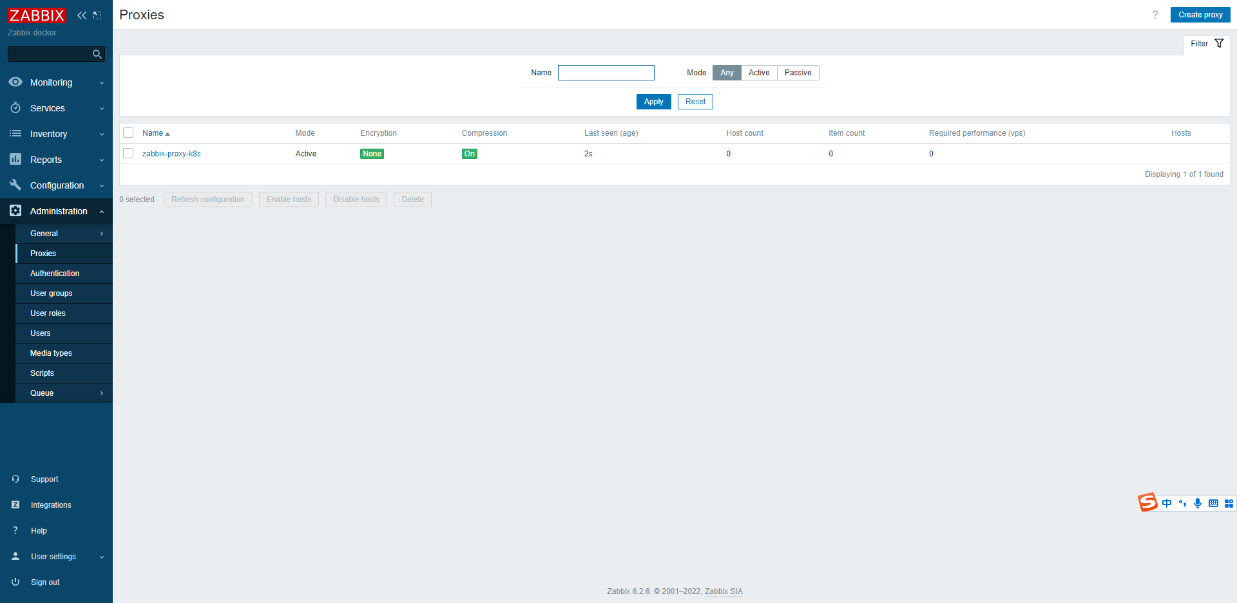Click the Disable hosts button

(356, 199)
